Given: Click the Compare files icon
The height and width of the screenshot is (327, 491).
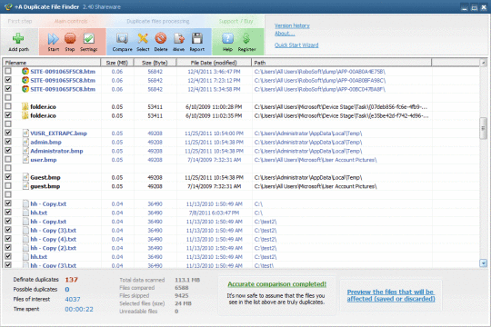Looking at the screenshot, I should pyautogui.click(x=122, y=38).
